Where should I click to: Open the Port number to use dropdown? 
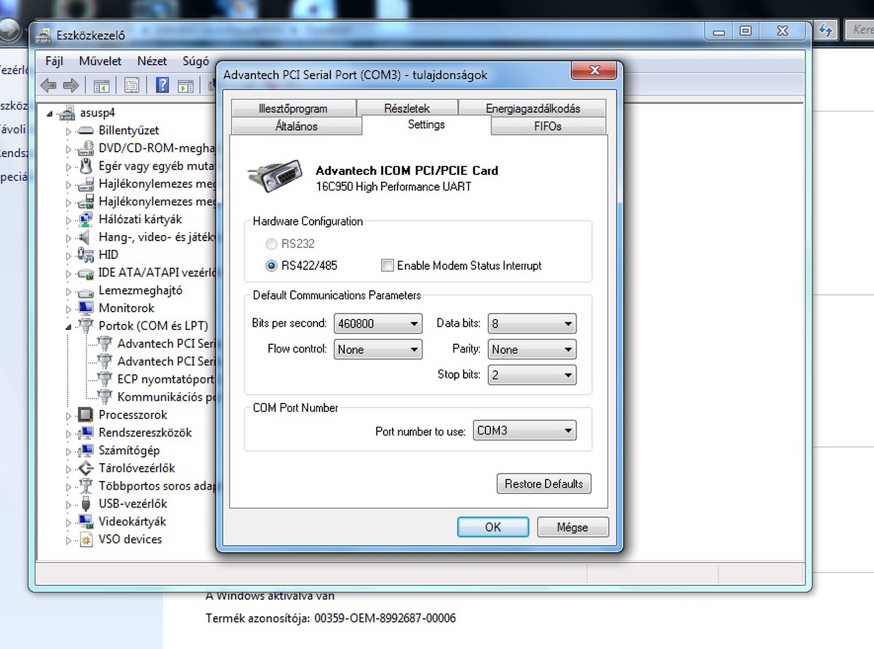point(524,431)
